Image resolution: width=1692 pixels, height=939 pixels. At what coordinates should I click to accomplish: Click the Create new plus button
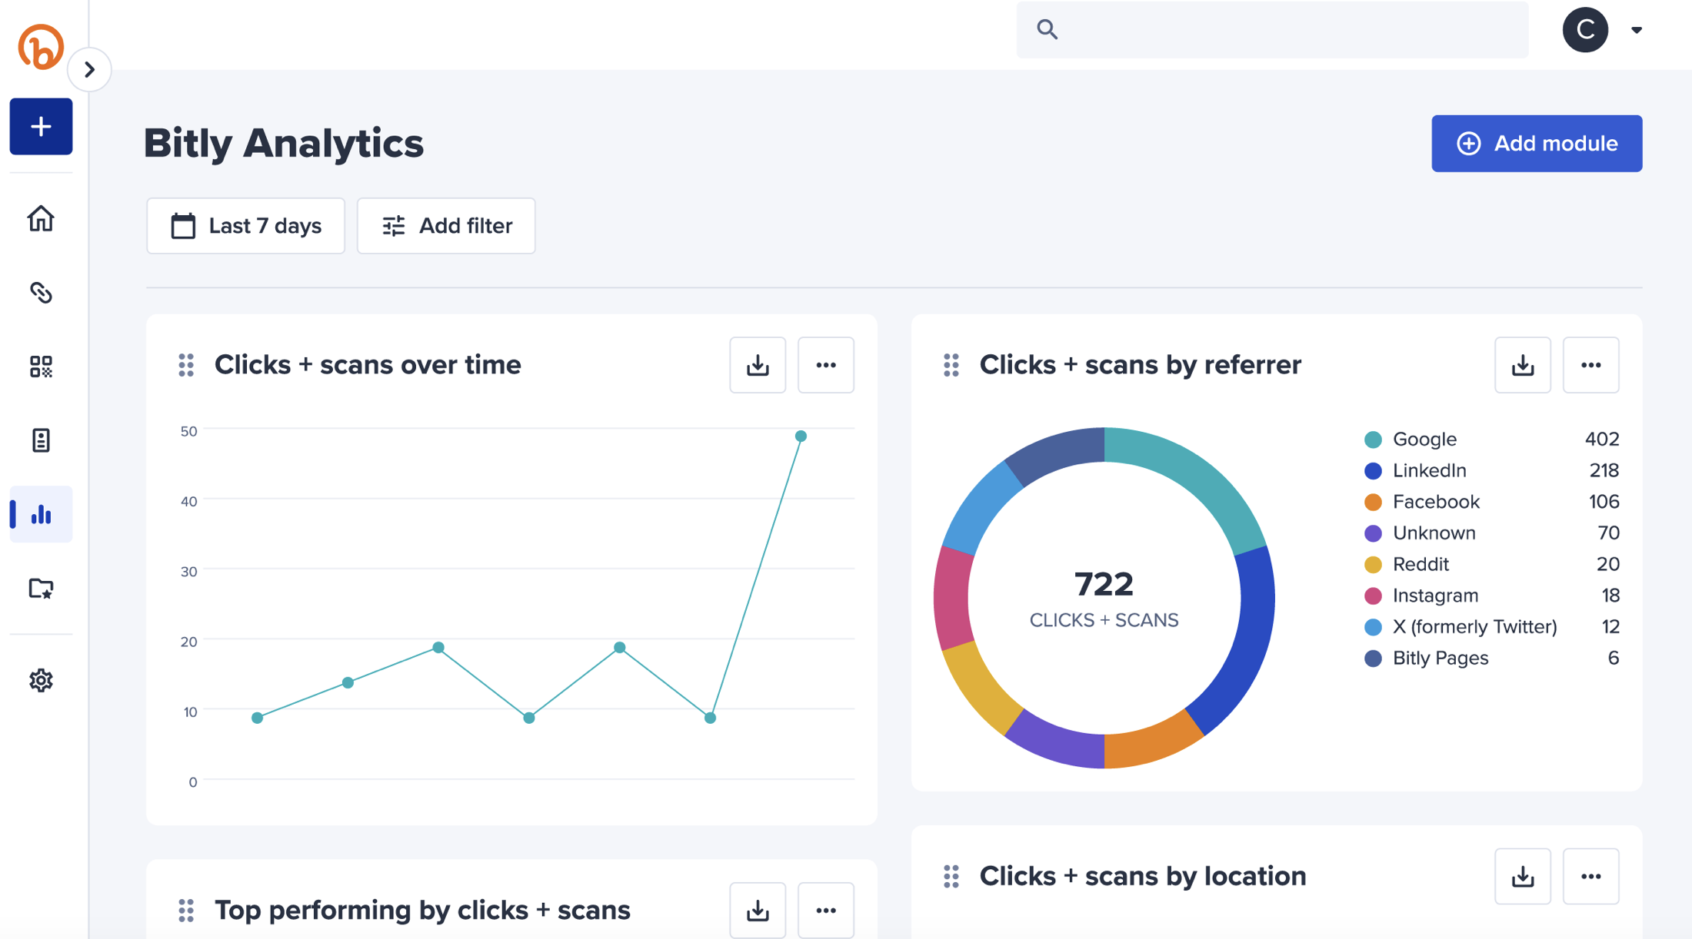(x=42, y=126)
